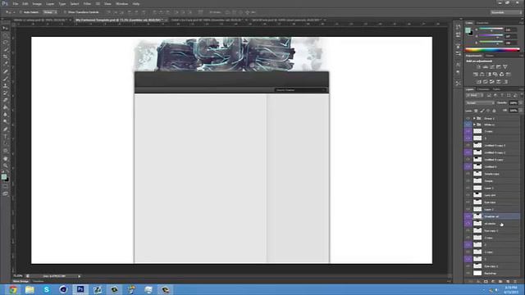
Task: Toggle visibility of second layer group
Action: coord(468,125)
